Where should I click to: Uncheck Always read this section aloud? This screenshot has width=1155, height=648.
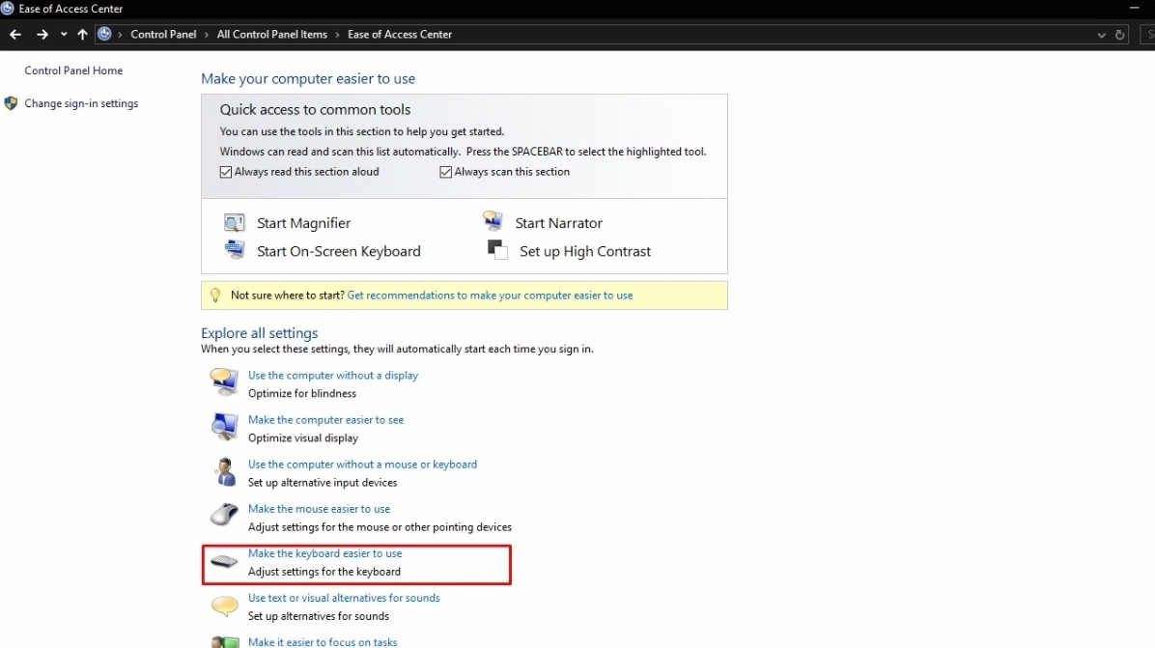click(x=226, y=172)
